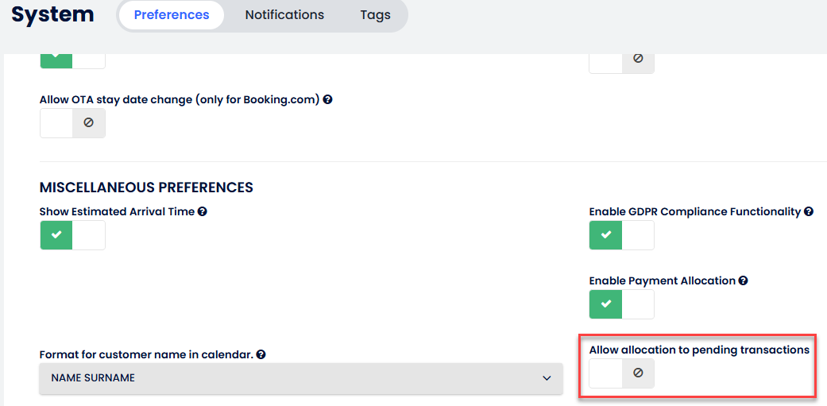827x406 pixels.
Task: Disable the Enable Payment Allocation toggle
Action: [621, 304]
